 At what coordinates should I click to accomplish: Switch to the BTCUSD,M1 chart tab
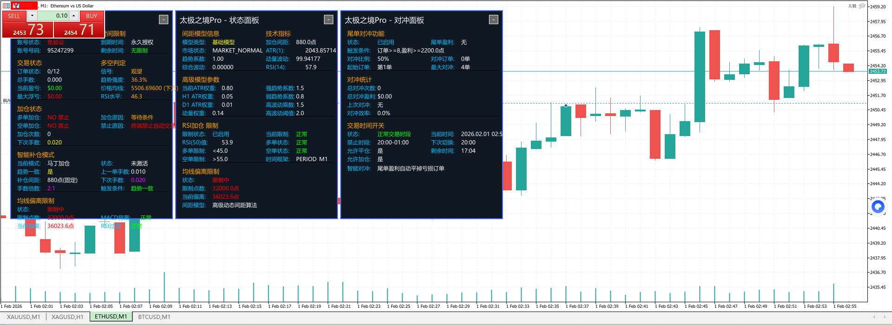(x=154, y=317)
